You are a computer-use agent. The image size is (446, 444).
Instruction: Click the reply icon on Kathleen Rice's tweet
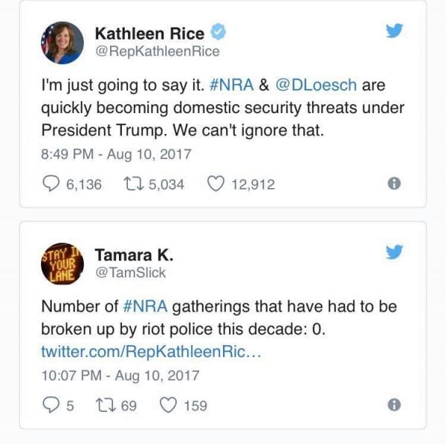pos(51,184)
